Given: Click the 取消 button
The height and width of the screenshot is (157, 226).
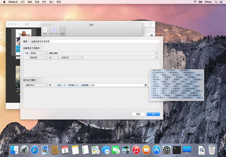Looking at the screenshot, I should pos(138,114).
